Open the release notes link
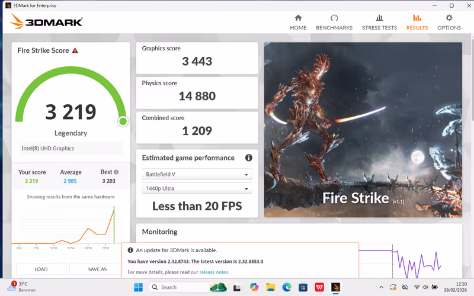 [x=214, y=272]
